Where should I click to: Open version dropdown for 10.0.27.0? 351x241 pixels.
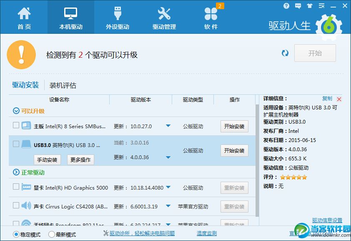pos(168,126)
